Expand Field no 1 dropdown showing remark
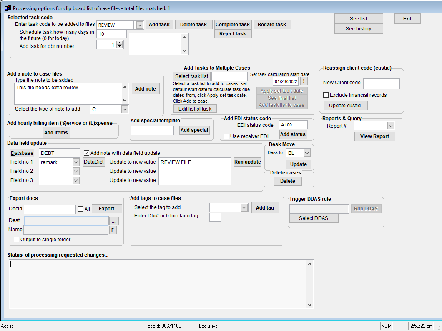This screenshot has width=442, height=331. pos(76,162)
